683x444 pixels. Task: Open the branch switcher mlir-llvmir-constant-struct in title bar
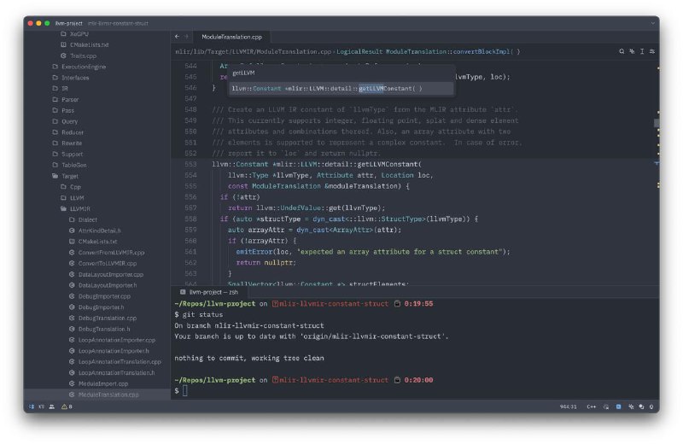(x=118, y=23)
